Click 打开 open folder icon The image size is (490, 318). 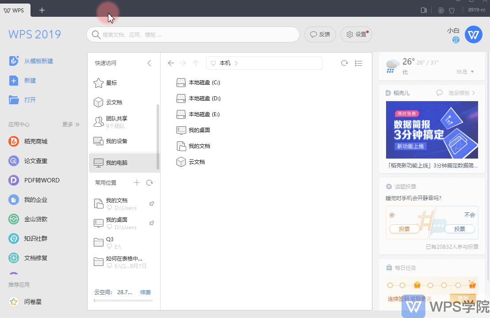click(x=14, y=100)
